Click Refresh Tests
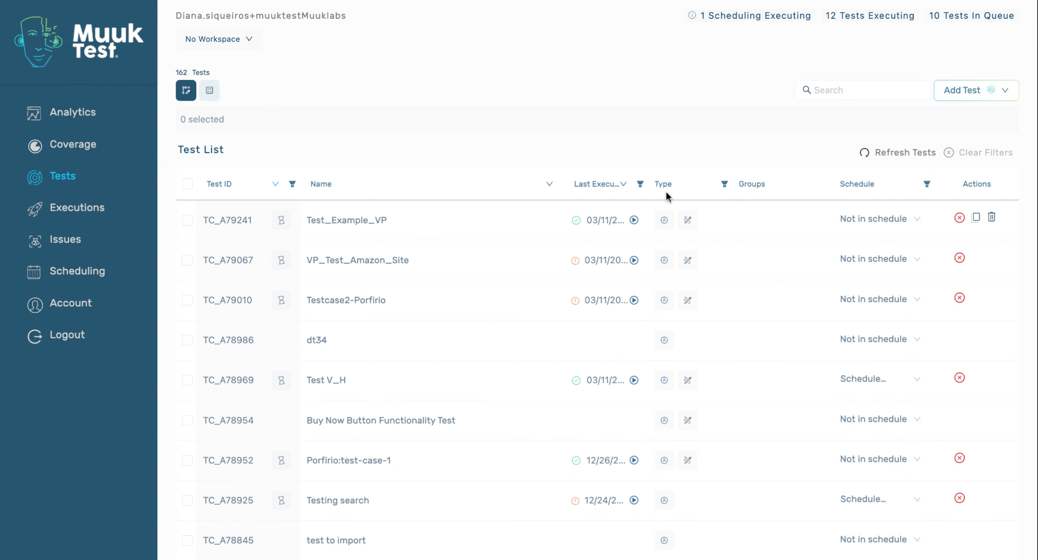Viewport: 1038px width, 560px height. tap(897, 152)
